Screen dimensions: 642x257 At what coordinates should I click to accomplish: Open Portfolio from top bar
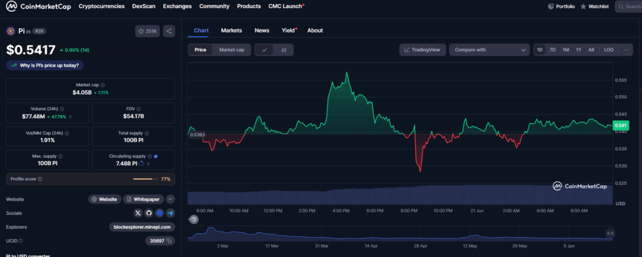click(x=562, y=6)
